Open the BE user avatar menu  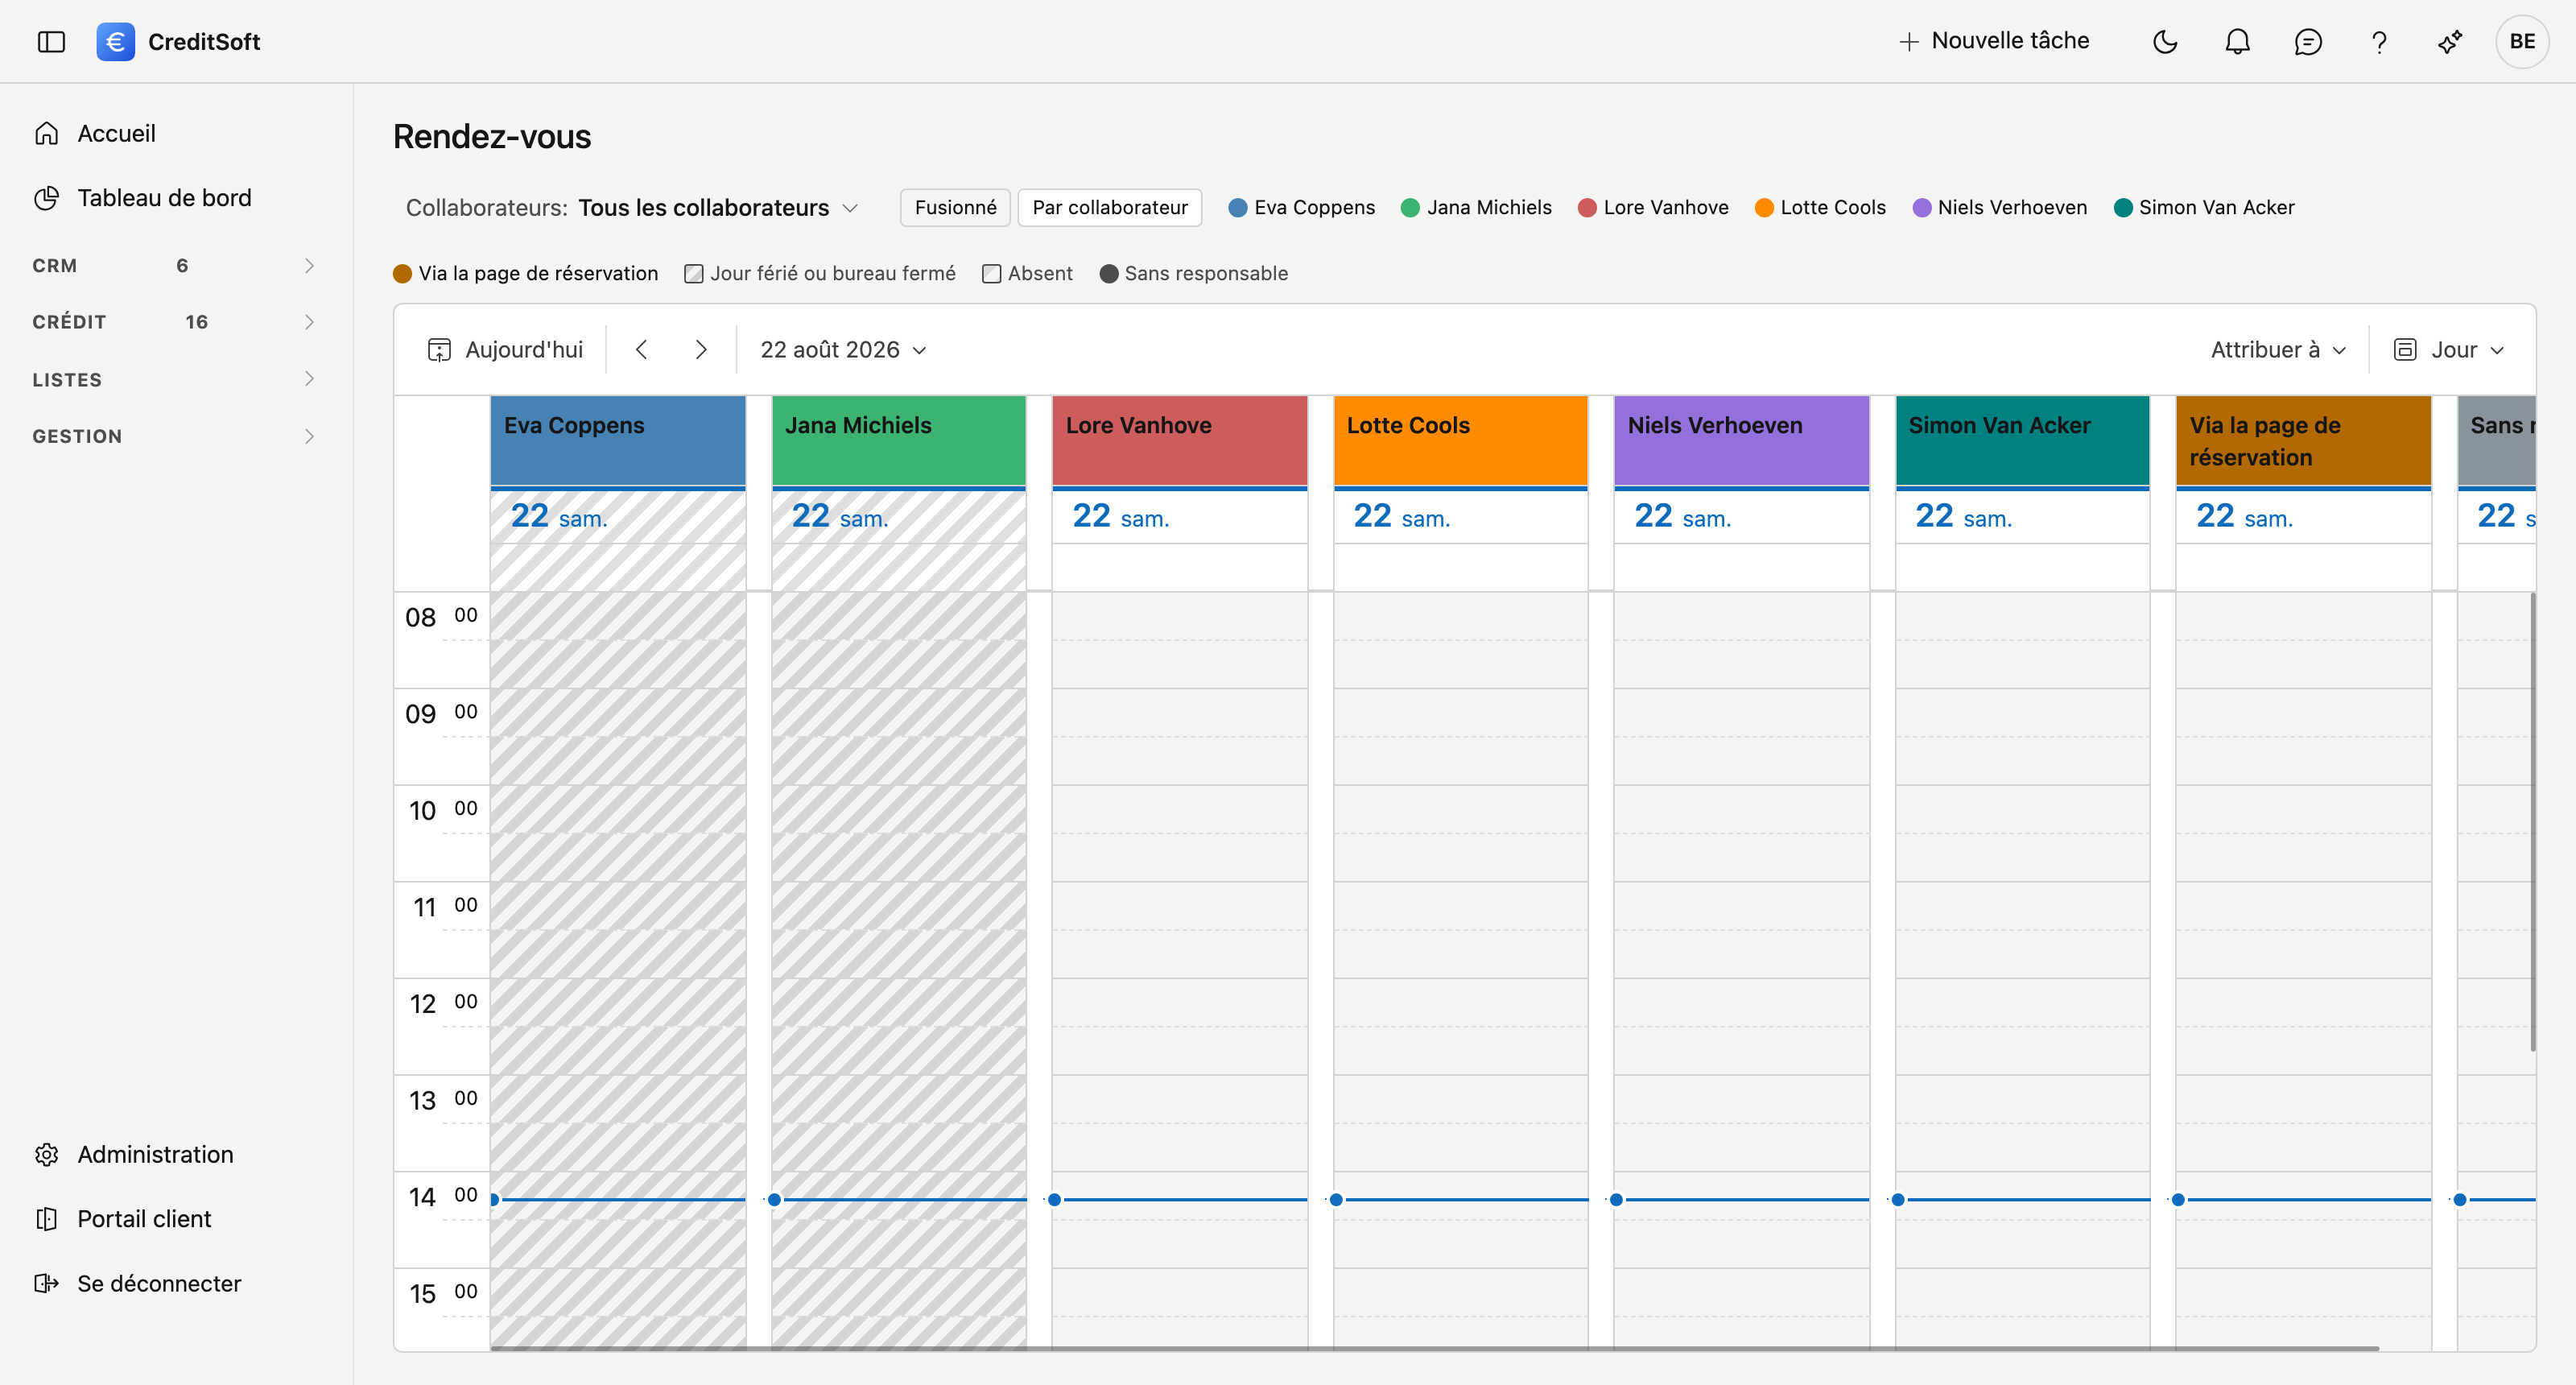[2522, 41]
